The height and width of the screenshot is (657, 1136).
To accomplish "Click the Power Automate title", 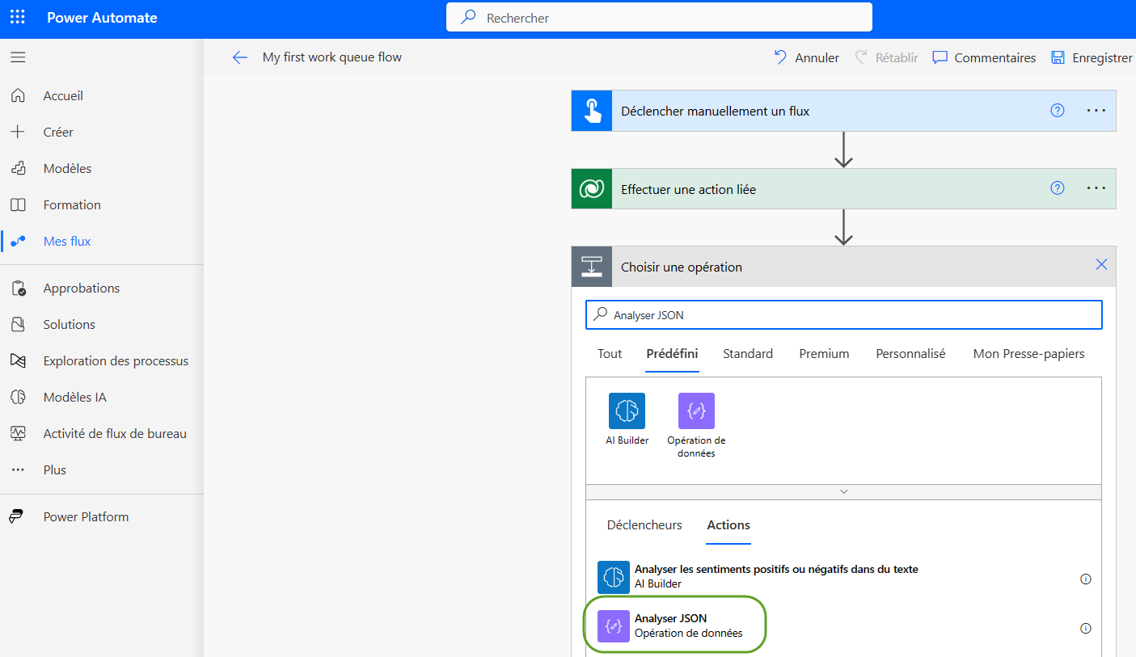I will point(102,17).
